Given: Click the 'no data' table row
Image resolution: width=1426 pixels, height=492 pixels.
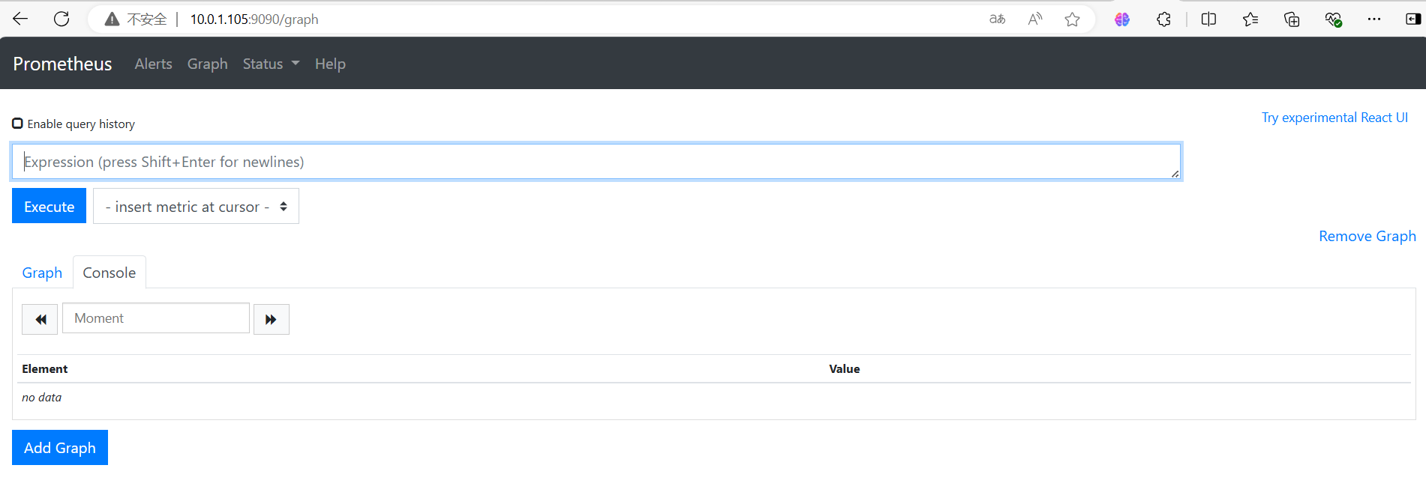Looking at the screenshot, I should [x=714, y=398].
